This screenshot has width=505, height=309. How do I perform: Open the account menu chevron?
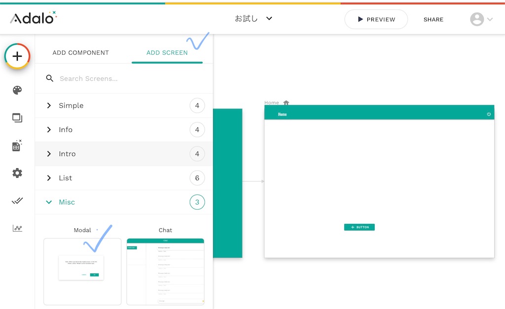490,19
